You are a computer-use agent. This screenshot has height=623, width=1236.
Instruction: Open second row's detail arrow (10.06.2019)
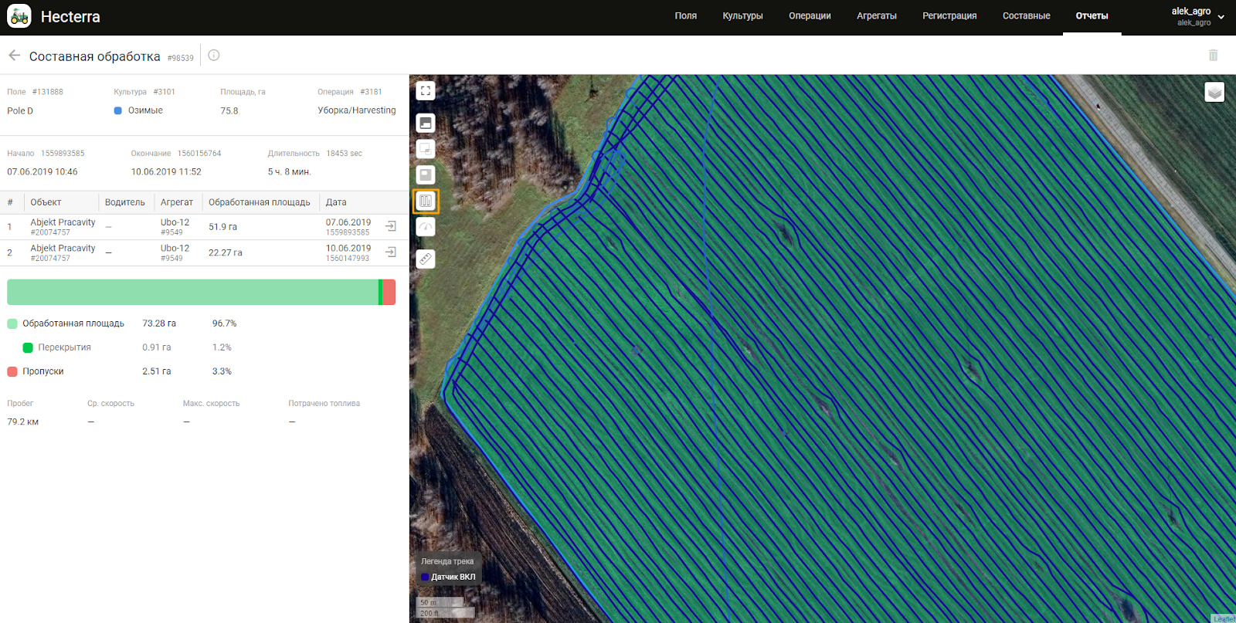tap(391, 252)
